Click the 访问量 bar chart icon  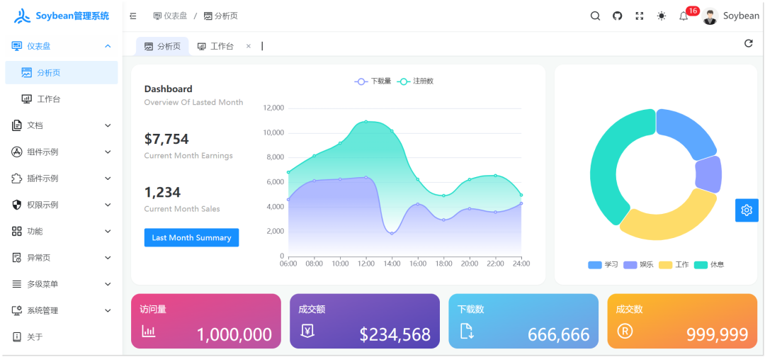149,331
